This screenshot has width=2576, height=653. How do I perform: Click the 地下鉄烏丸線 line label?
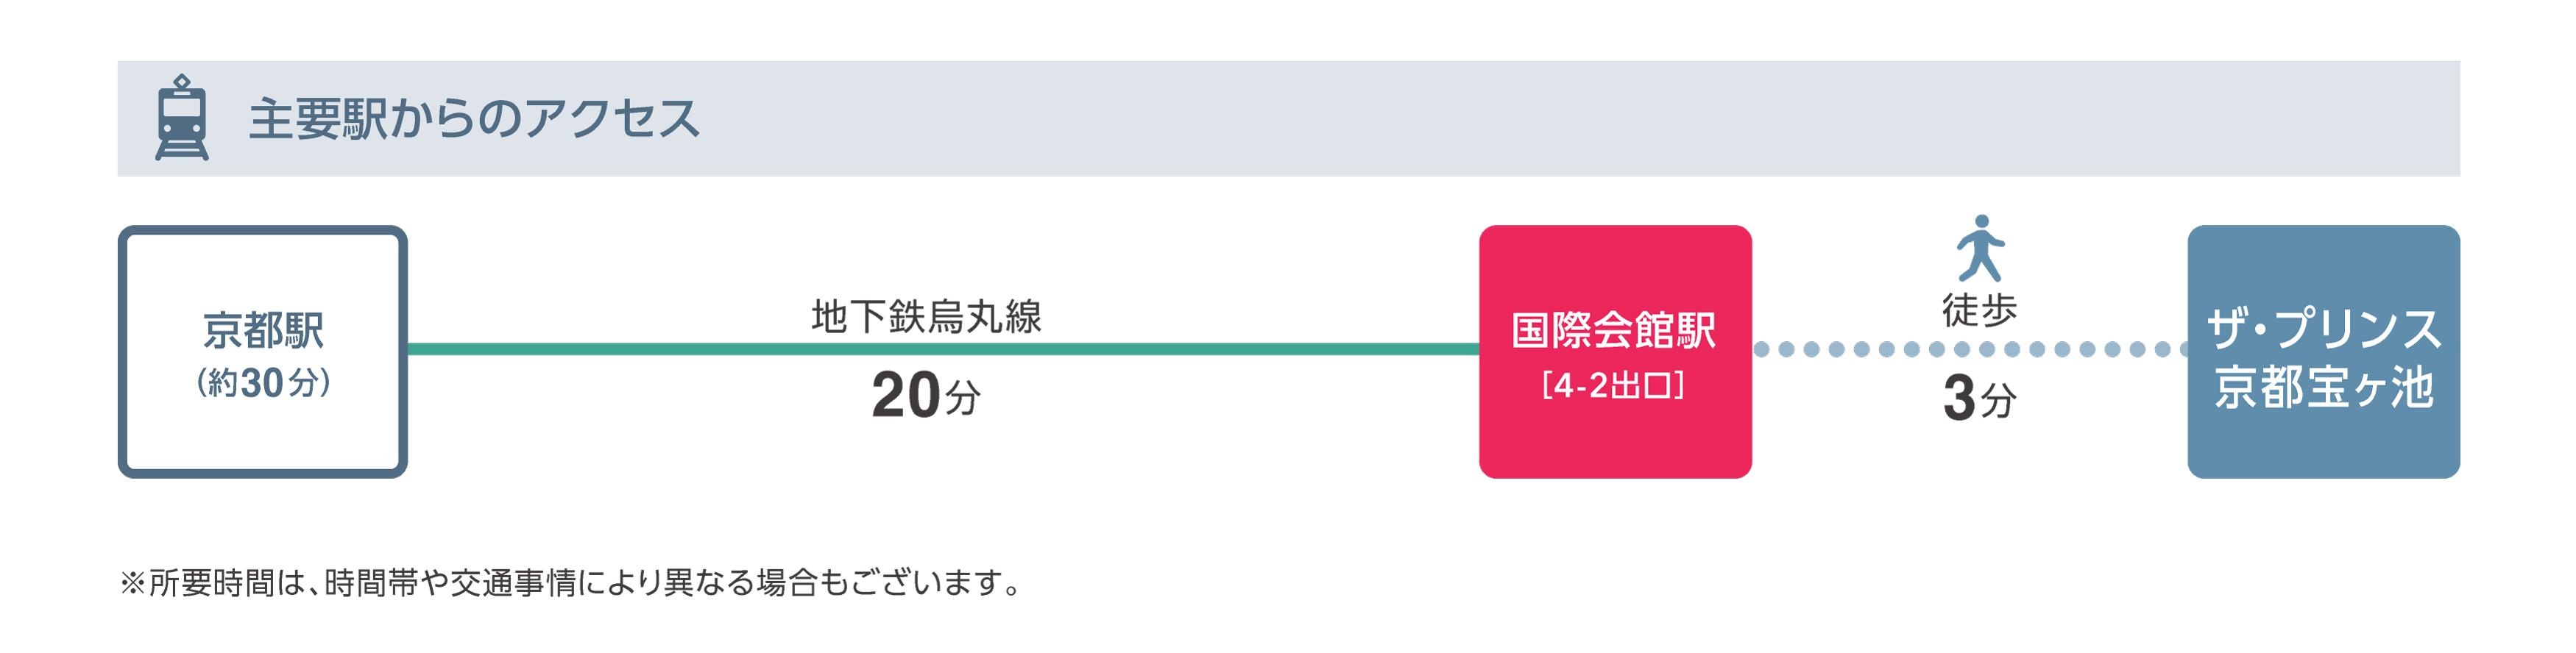pyautogui.click(x=926, y=316)
